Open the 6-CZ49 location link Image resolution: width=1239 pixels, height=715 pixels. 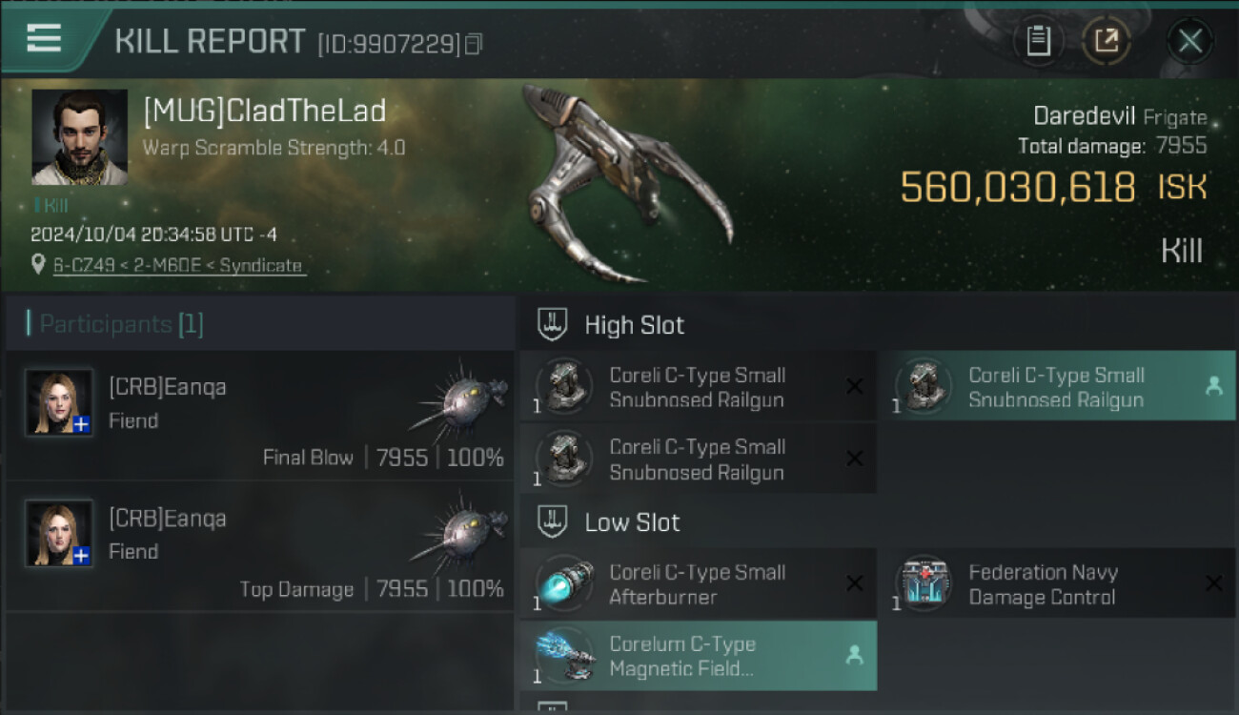pos(179,266)
